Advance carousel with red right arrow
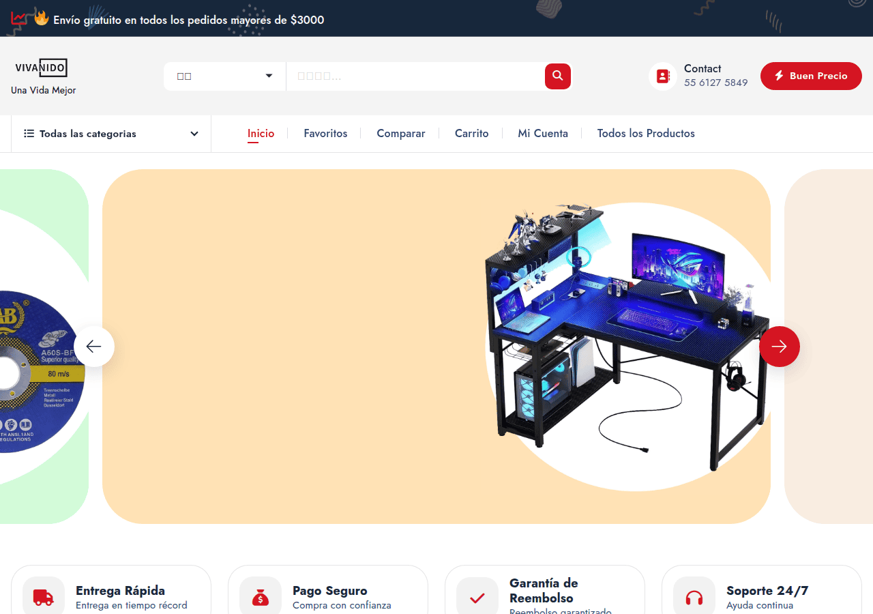Image resolution: width=873 pixels, height=614 pixels. coord(780,347)
